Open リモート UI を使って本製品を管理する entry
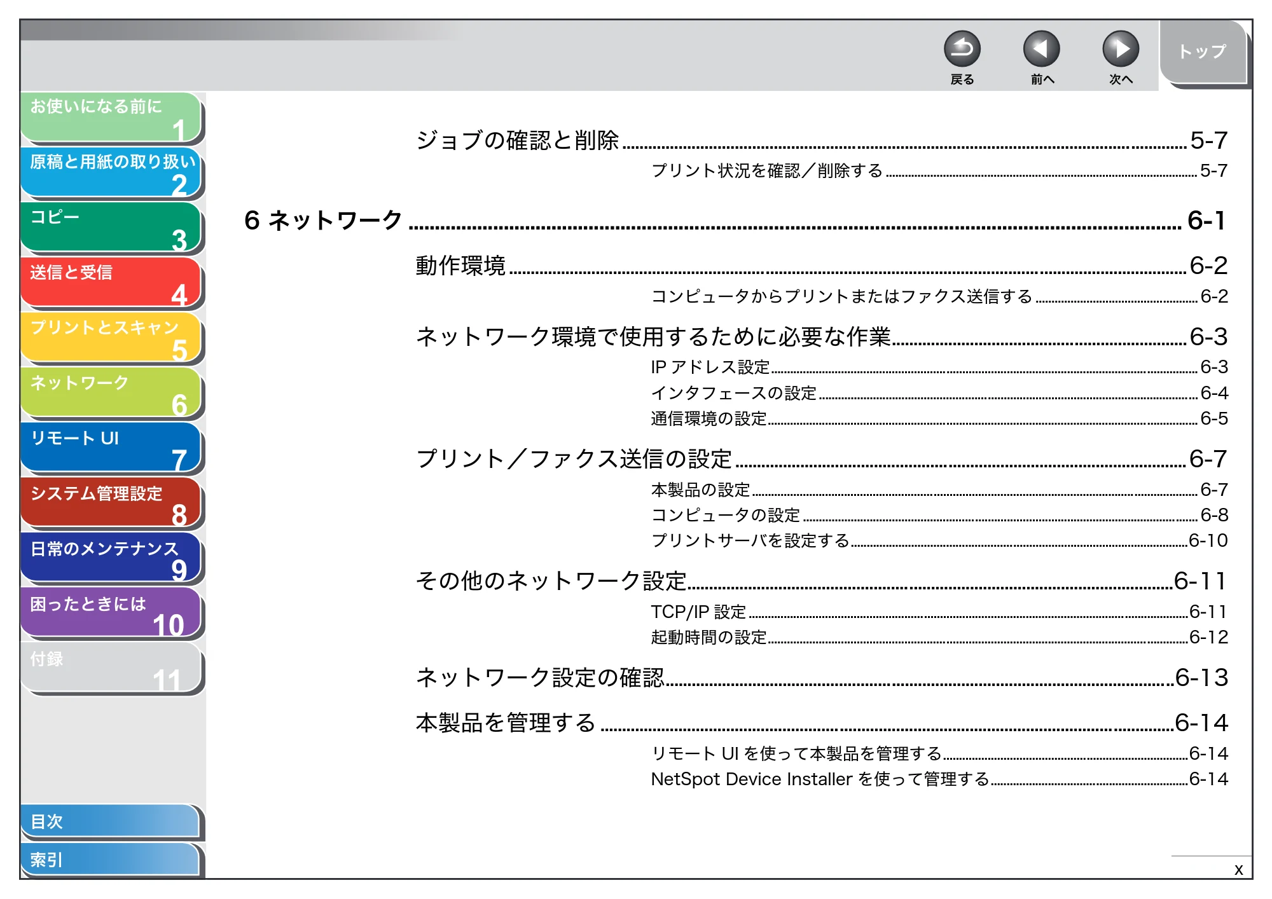The height and width of the screenshot is (899, 1272). (x=939, y=753)
